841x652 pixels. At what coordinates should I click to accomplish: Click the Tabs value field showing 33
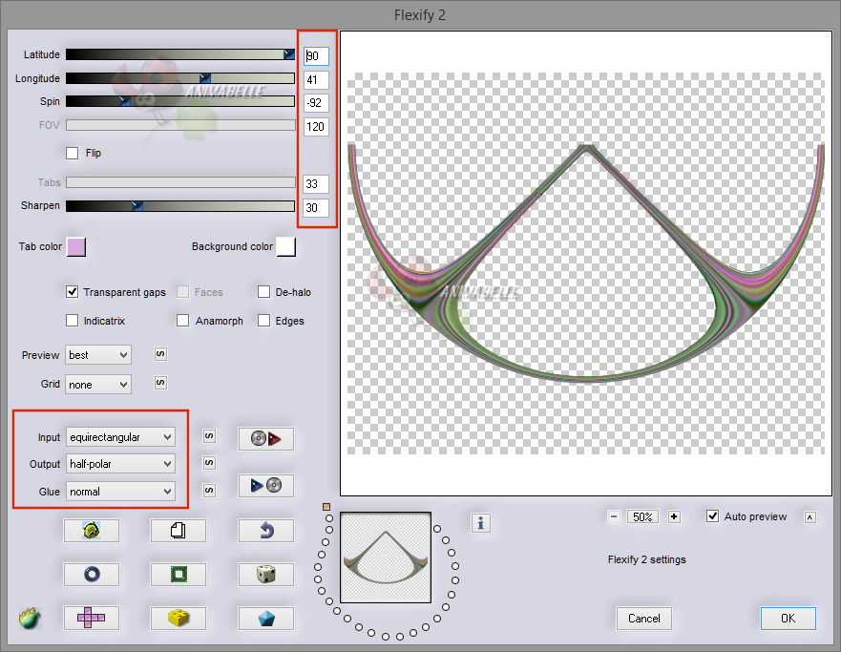(x=316, y=184)
